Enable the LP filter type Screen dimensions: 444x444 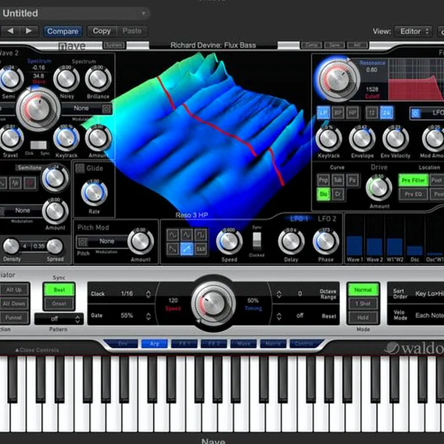tap(323, 113)
